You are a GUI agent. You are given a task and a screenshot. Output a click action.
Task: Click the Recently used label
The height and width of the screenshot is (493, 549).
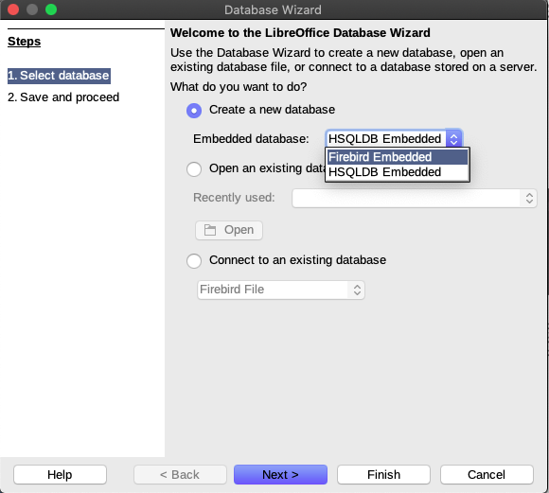coord(234,198)
